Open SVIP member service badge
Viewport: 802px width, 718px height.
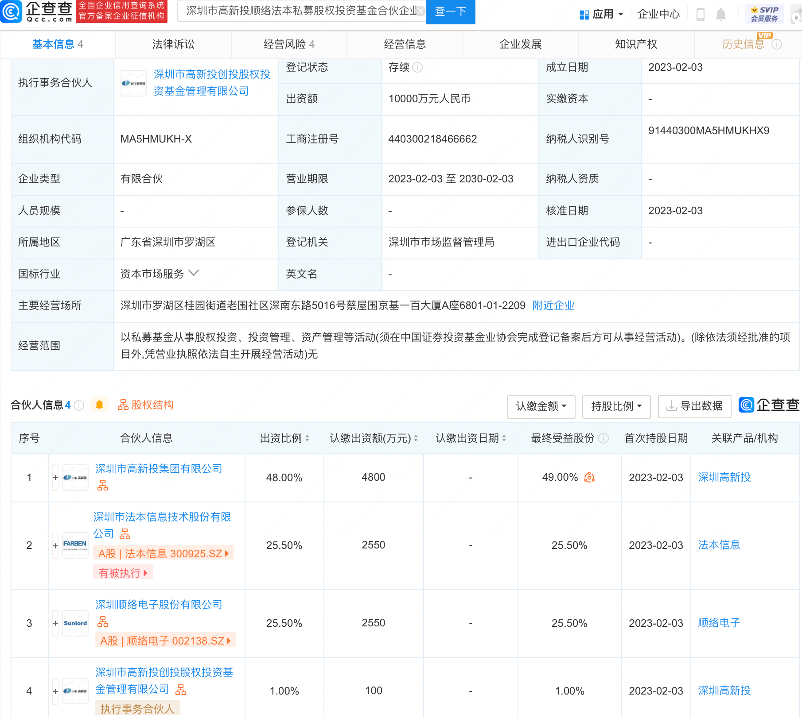(764, 14)
